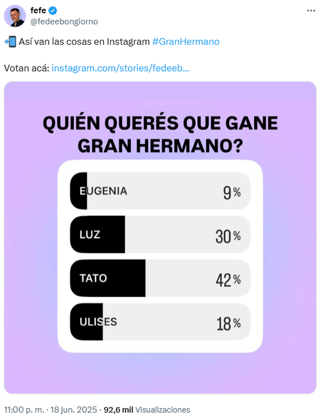Follow the instagram.com/stories link
Viewport: 321px width, 417px height.
pos(121,68)
